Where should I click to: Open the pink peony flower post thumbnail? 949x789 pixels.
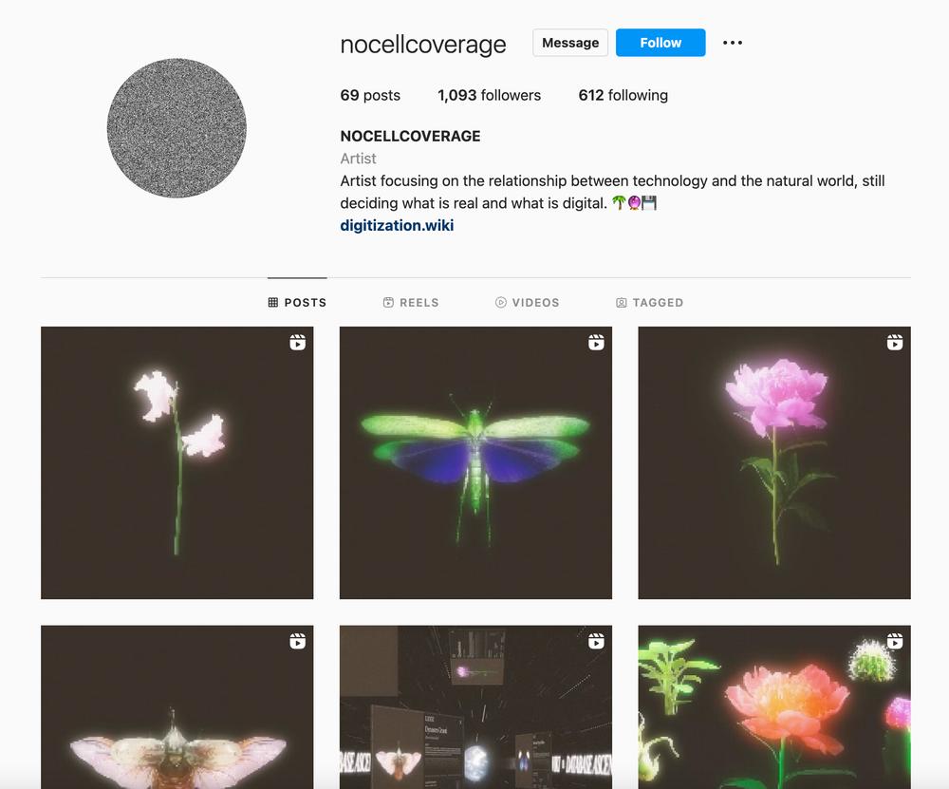click(x=774, y=462)
